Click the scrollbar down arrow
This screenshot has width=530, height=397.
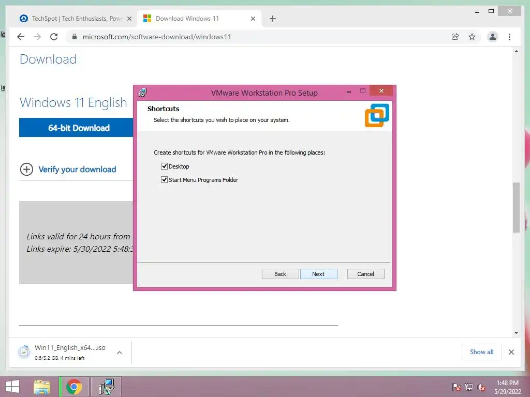point(516,333)
